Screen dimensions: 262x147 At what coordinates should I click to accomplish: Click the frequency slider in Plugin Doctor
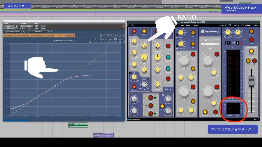pyautogui.click(x=95, y=39)
